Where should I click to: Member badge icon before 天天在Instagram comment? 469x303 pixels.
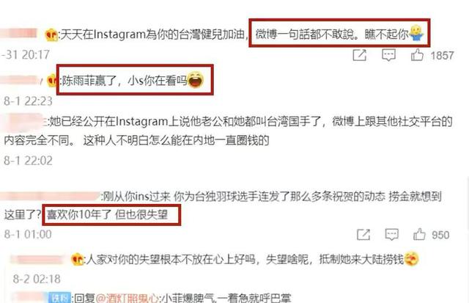click(x=51, y=34)
